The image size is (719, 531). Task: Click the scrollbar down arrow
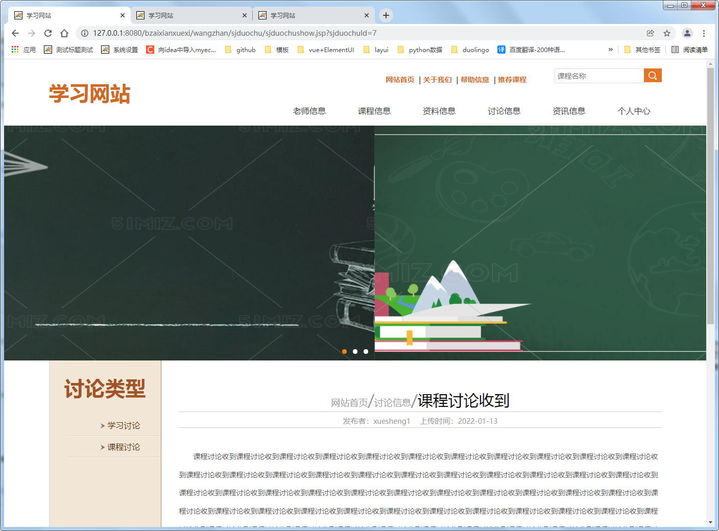[710, 522]
